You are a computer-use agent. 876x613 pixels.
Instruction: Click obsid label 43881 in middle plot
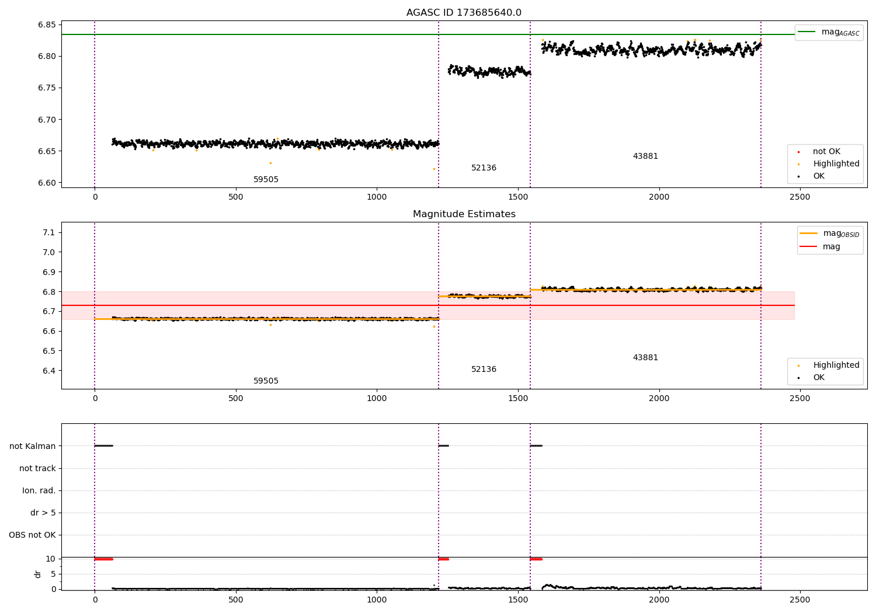(x=645, y=357)
